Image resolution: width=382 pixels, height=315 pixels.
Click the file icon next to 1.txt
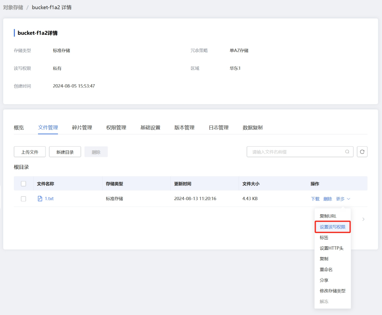[40, 199]
